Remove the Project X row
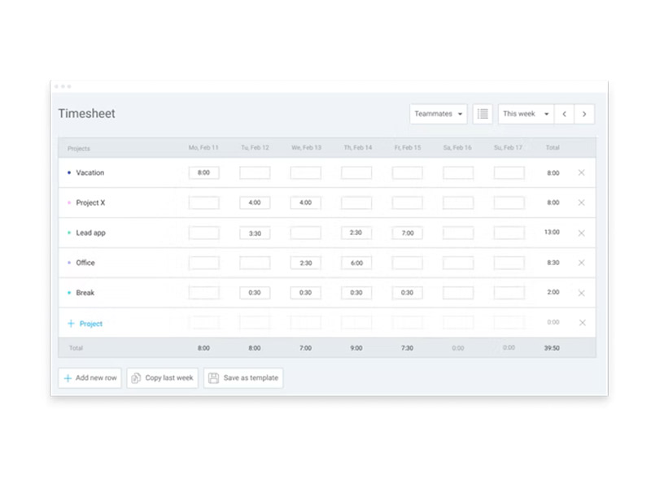Screen dimensions: 651x488 click(x=581, y=203)
